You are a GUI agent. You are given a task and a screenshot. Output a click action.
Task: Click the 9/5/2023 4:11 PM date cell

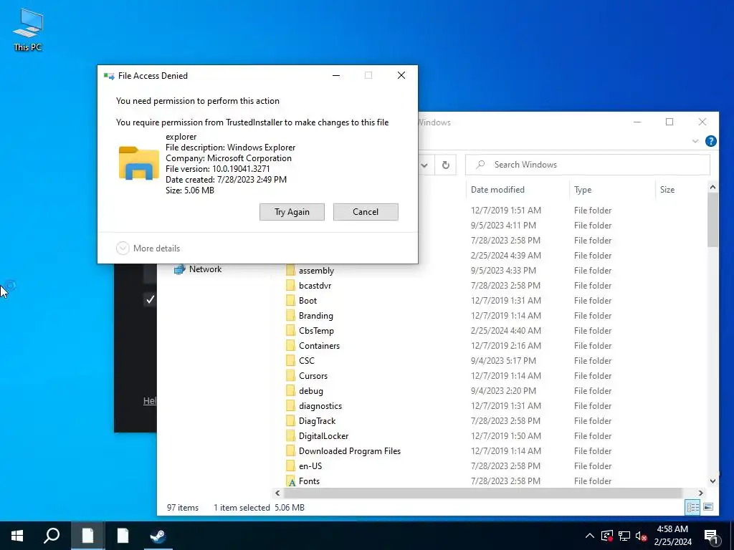503,226
